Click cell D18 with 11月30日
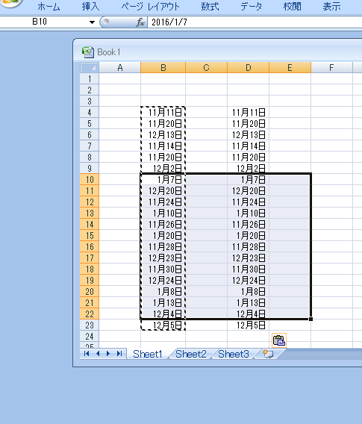Image resolution: width=362 pixels, height=424 pixels. (x=249, y=269)
